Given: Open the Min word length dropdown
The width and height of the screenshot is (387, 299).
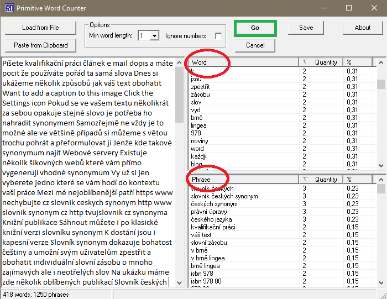Looking at the screenshot, I should click(x=154, y=36).
